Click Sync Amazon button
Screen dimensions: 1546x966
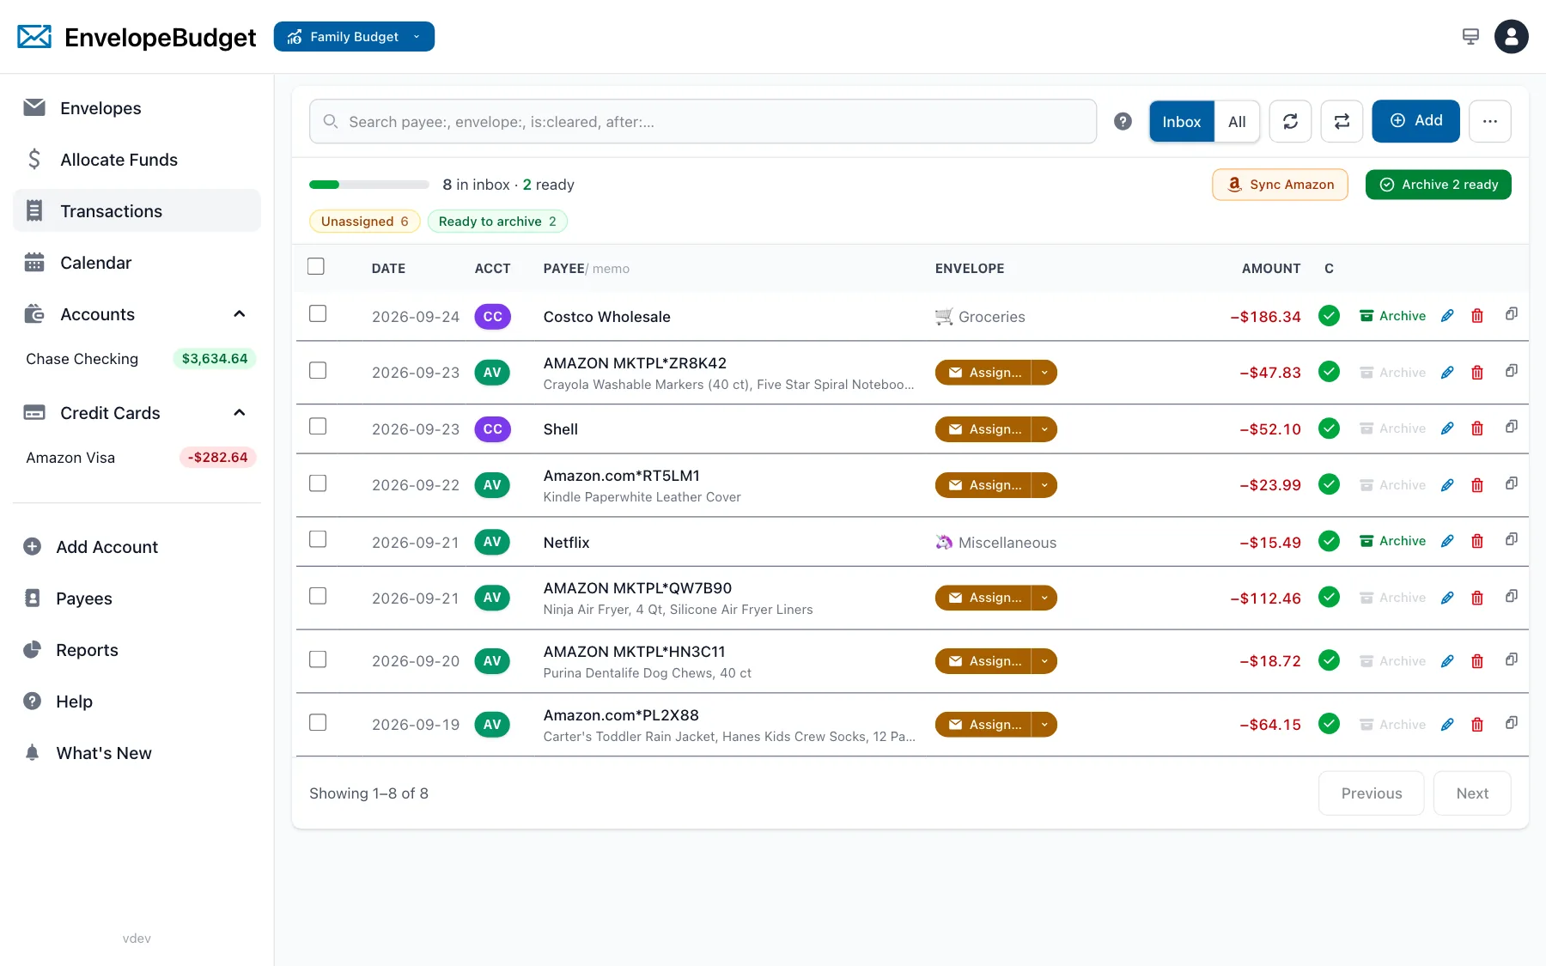tap(1280, 185)
